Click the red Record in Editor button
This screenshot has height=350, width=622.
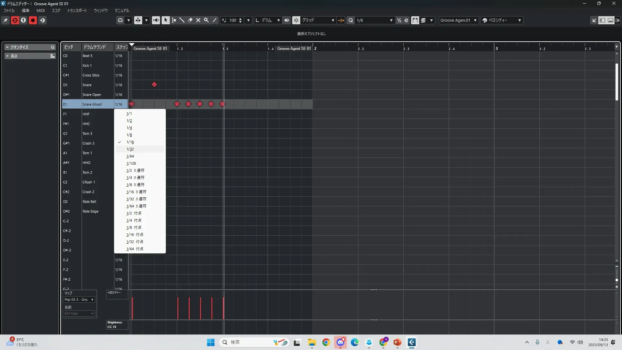pos(33,20)
